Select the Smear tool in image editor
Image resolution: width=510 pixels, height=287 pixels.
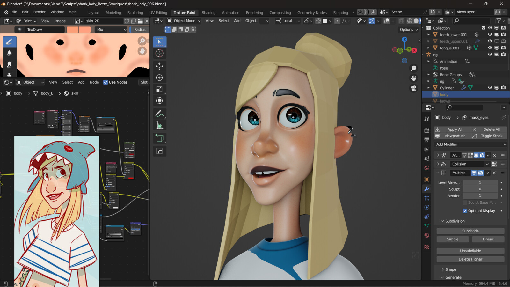click(9, 64)
